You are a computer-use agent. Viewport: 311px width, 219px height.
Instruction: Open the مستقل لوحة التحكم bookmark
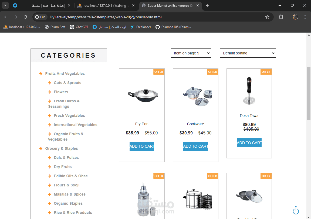(109, 27)
